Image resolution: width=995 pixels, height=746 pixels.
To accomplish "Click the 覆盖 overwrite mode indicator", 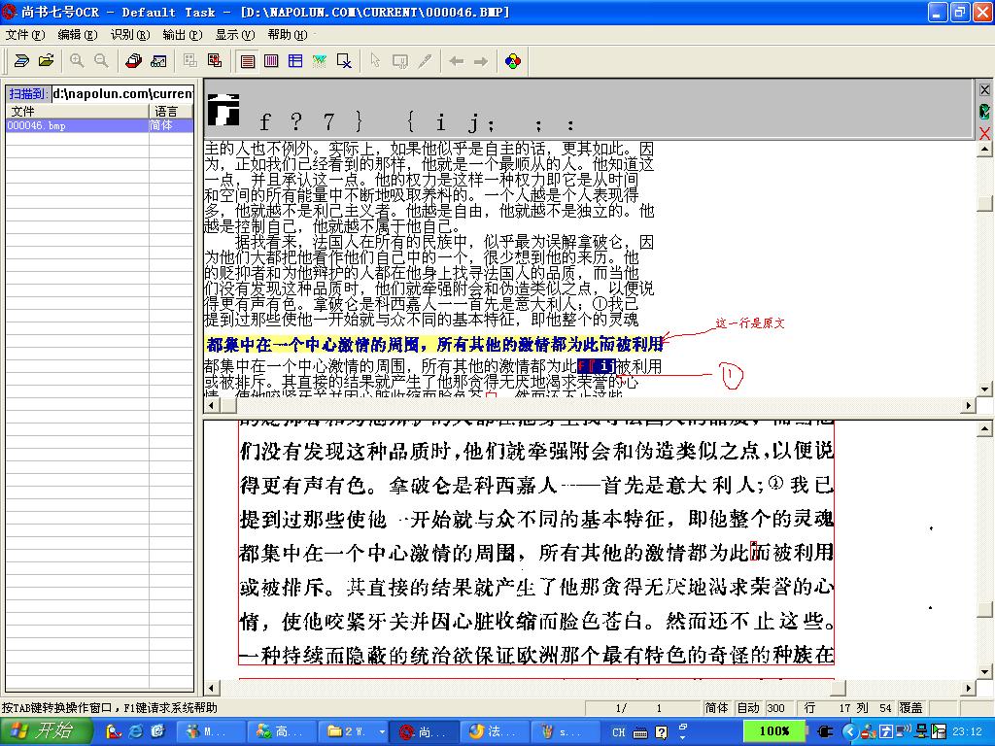I will [x=911, y=708].
